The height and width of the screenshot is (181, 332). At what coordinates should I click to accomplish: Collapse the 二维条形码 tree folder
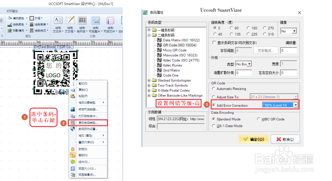(149, 35)
